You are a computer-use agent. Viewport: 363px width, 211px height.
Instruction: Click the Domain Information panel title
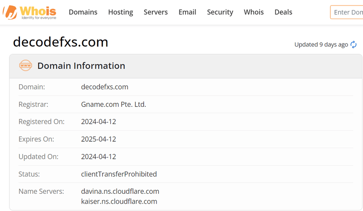81,66
